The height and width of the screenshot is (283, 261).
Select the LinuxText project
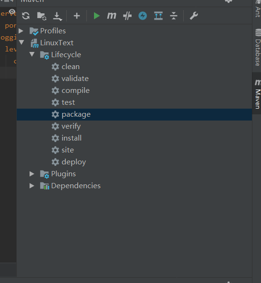click(57, 43)
